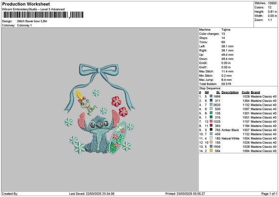279x197 pixels.
Task: Click thread code '1364' in stop 2
Action: point(246,101)
